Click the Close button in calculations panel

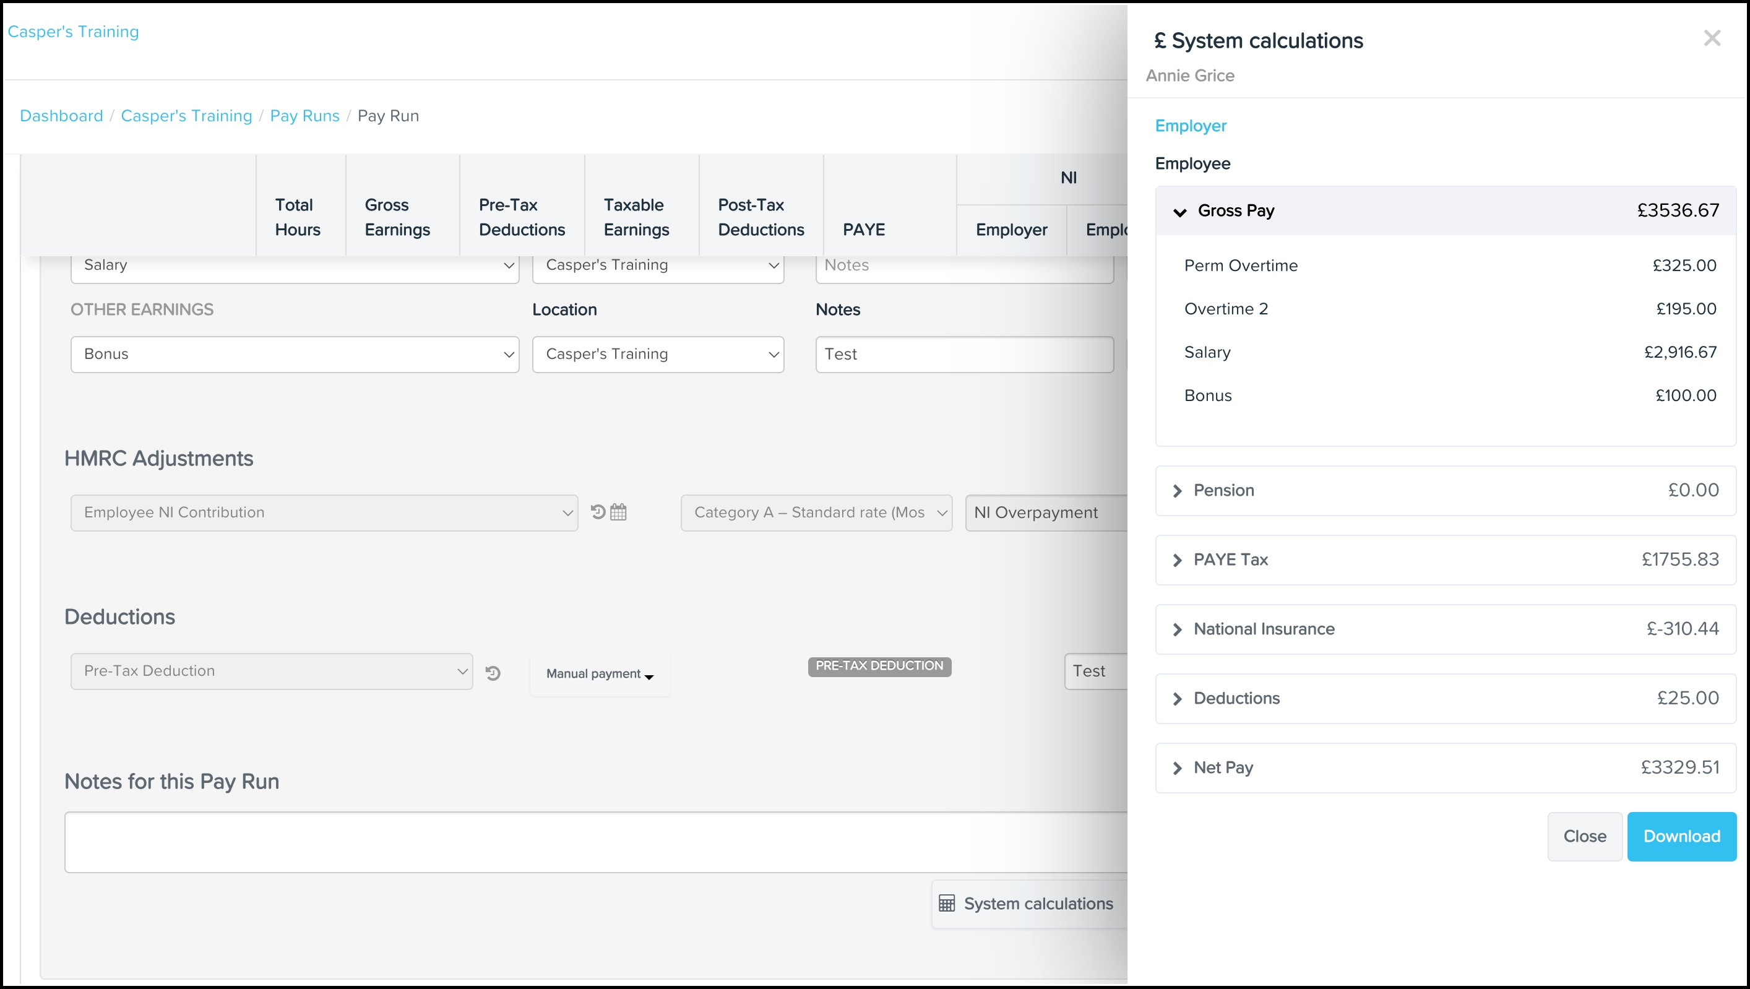click(x=1585, y=836)
